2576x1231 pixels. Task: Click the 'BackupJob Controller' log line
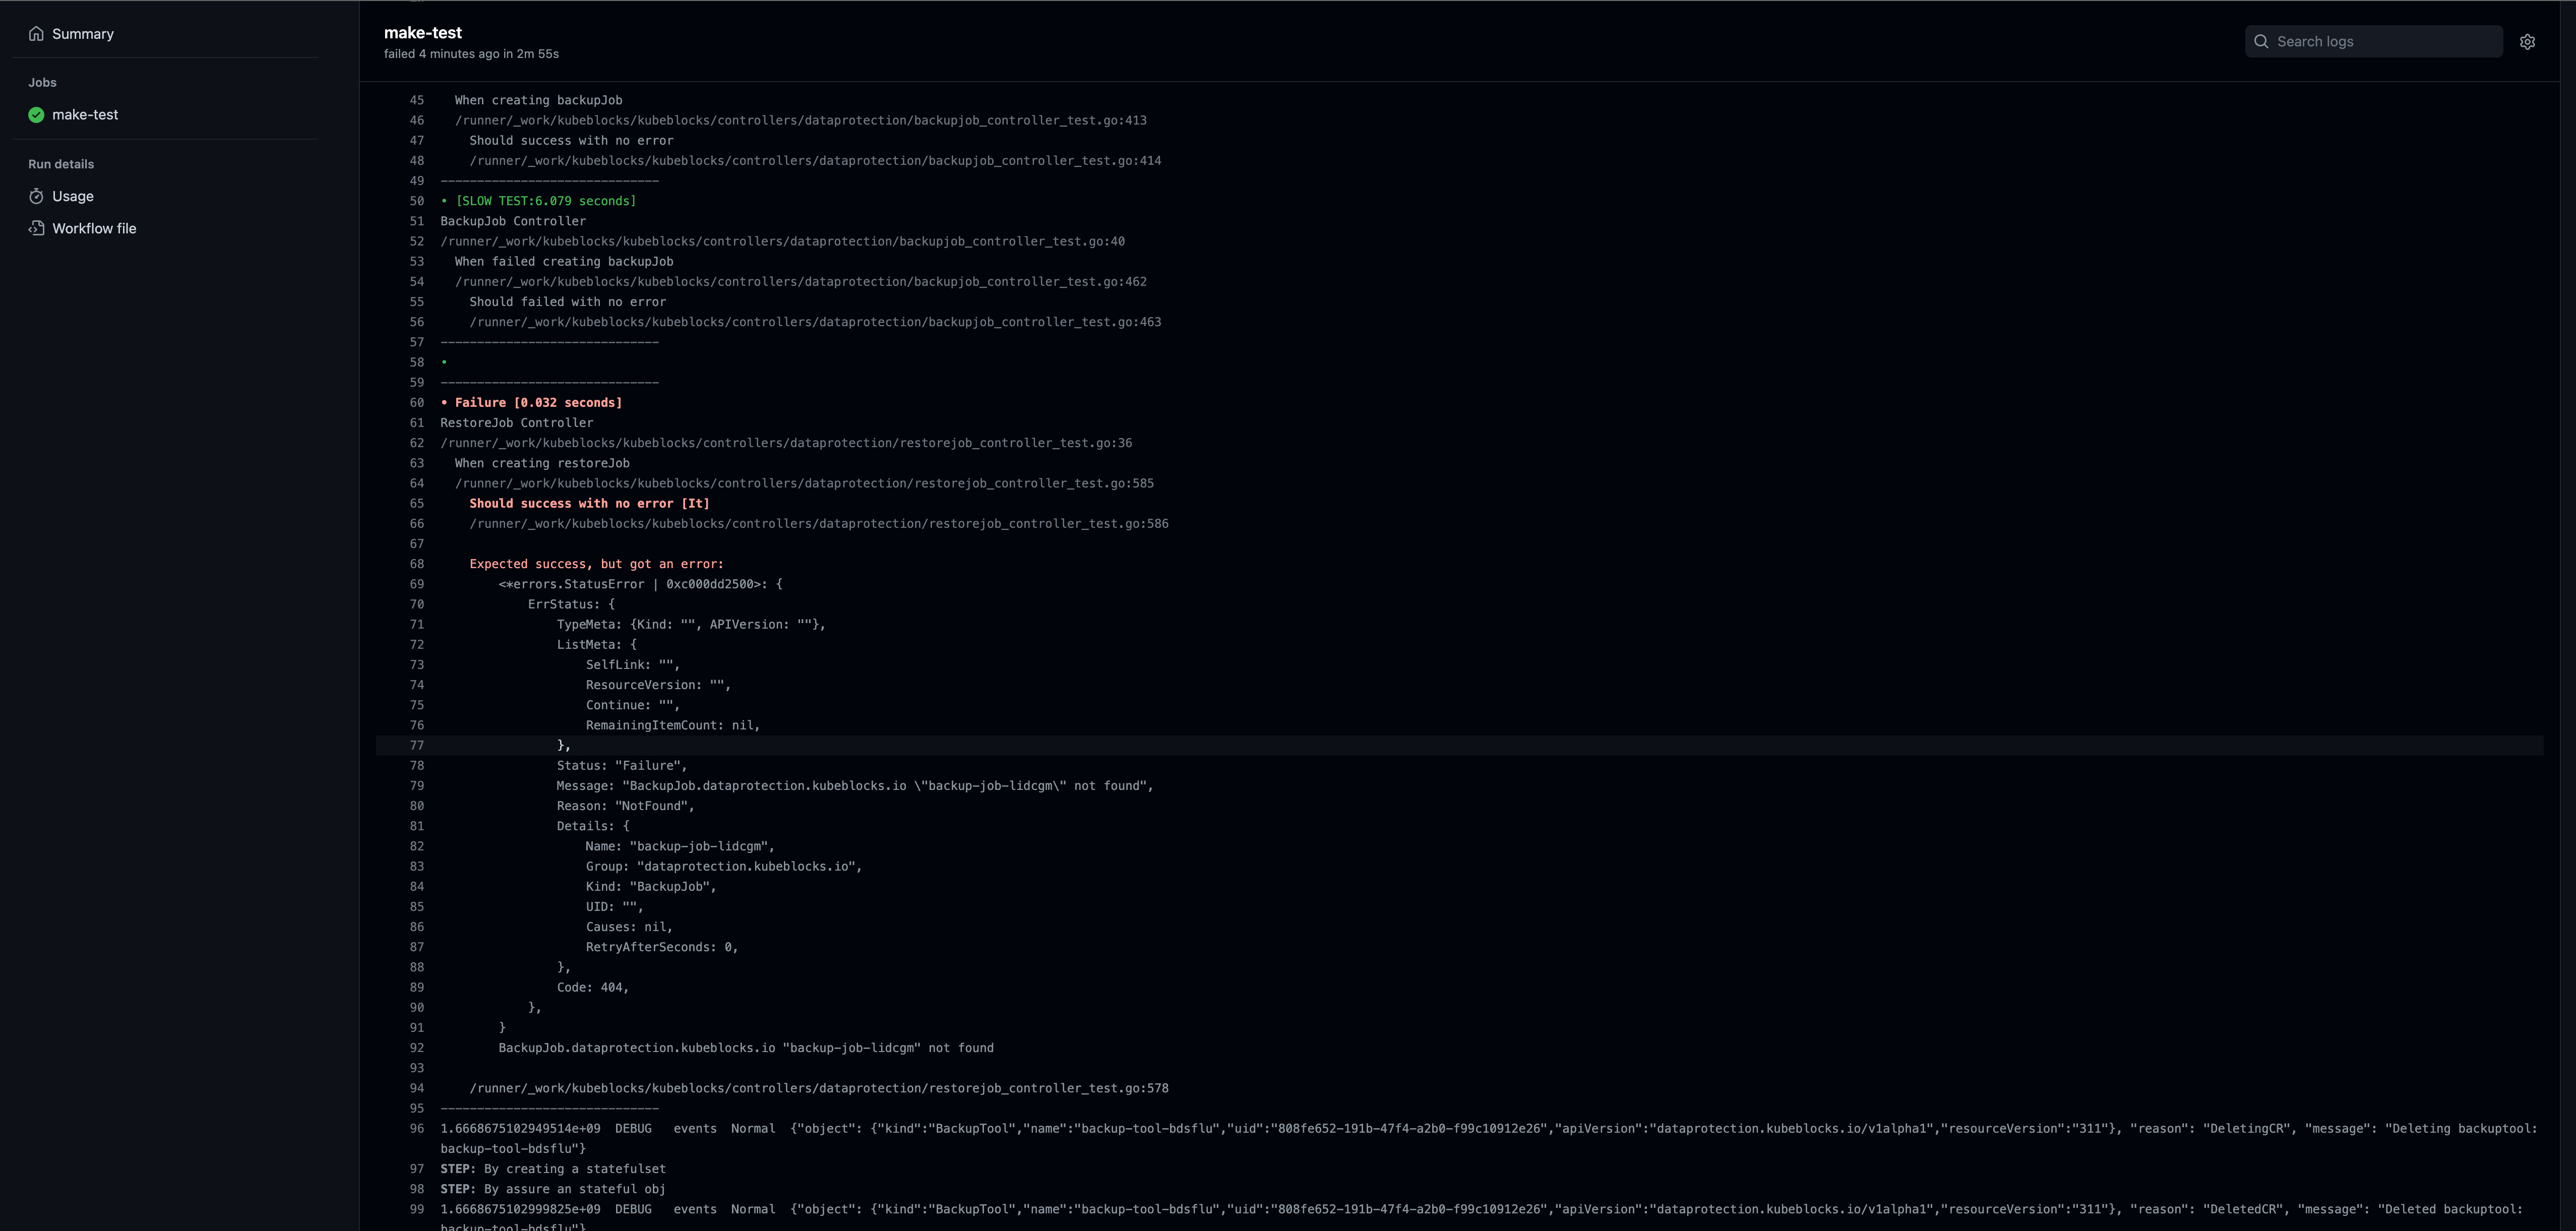pyautogui.click(x=513, y=221)
